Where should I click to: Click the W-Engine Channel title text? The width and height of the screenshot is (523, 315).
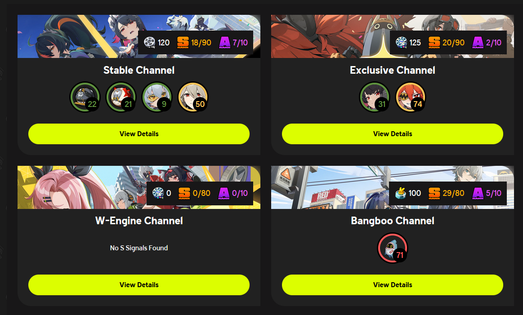coord(139,221)
